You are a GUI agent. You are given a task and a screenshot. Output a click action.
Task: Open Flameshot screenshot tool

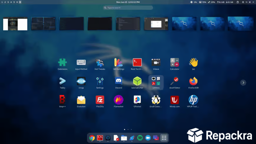[119, 102]
